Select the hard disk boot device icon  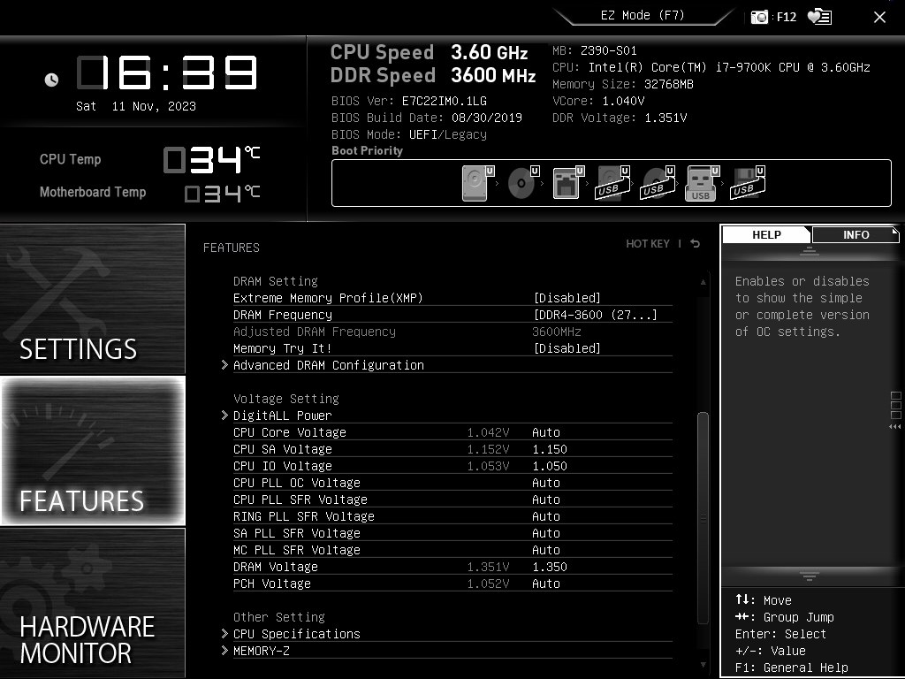pyautogui.click(x=478, y=183)
